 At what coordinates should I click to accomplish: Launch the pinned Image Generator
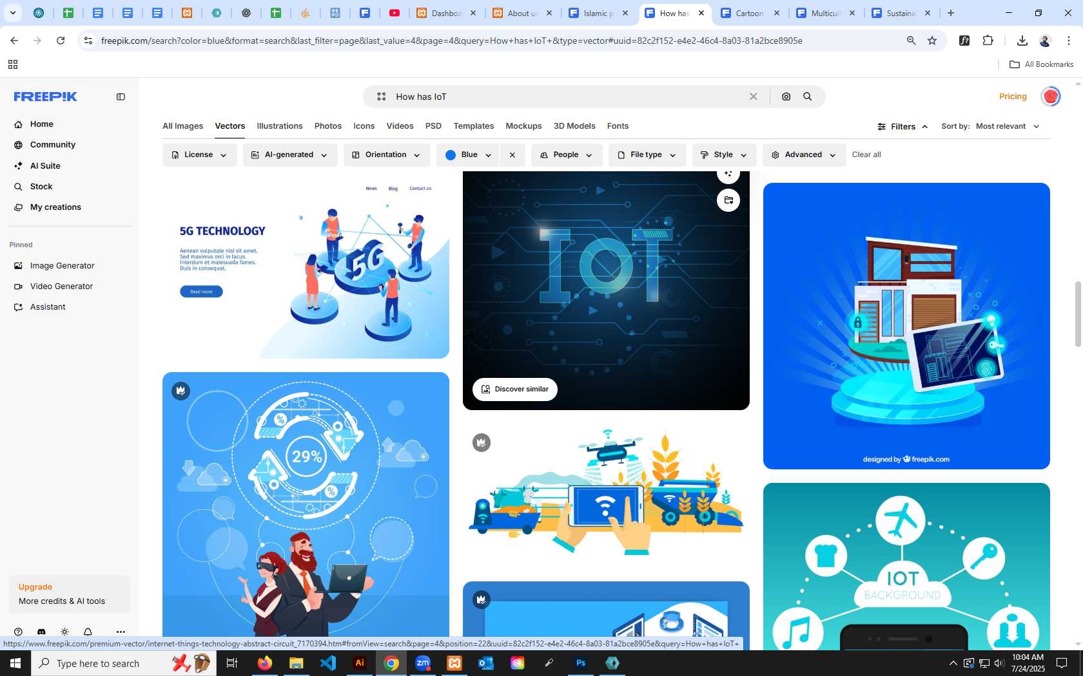click(x=62, y=266)
